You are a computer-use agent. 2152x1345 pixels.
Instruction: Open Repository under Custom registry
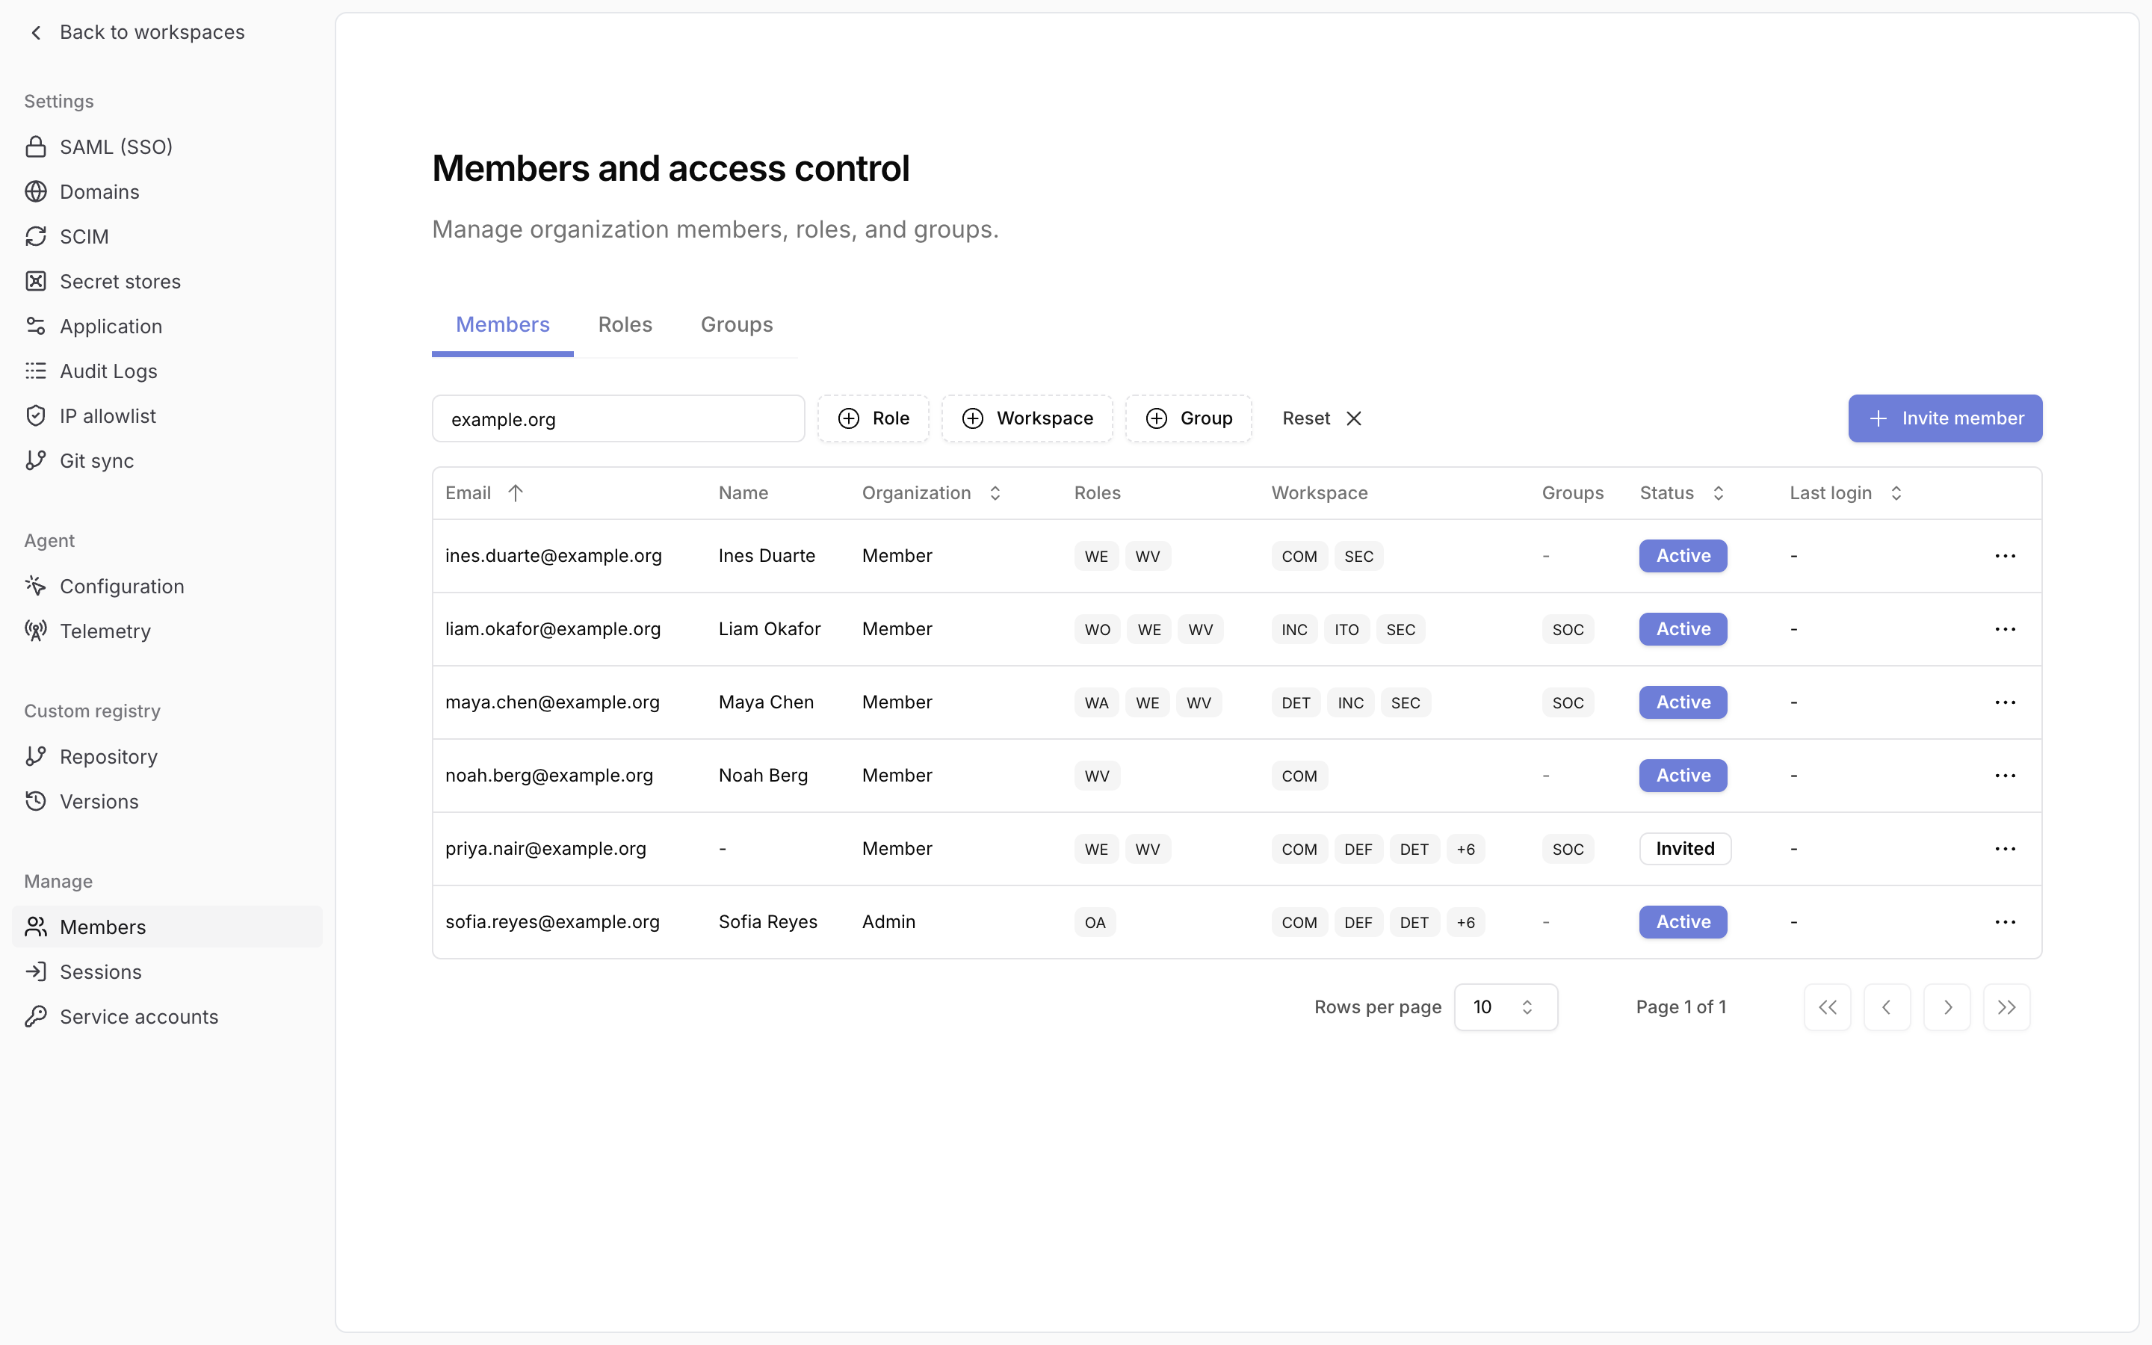pyautogui.click(x=167, y=756)
